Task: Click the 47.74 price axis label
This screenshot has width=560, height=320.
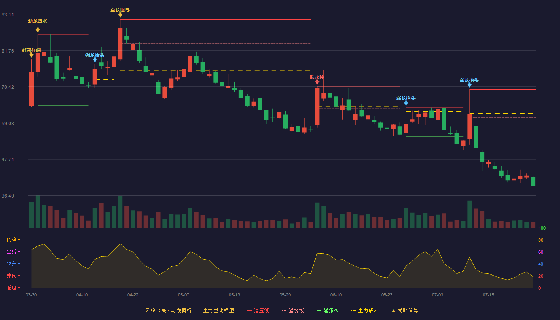Action: 8,160
